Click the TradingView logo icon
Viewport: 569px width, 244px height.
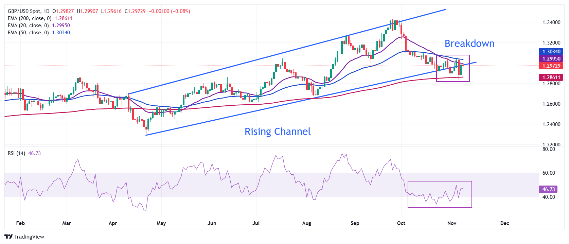click(8, 237)
